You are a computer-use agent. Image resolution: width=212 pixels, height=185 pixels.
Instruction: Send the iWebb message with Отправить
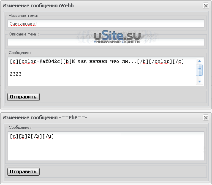pyautogui.click(x=23, y=97)
